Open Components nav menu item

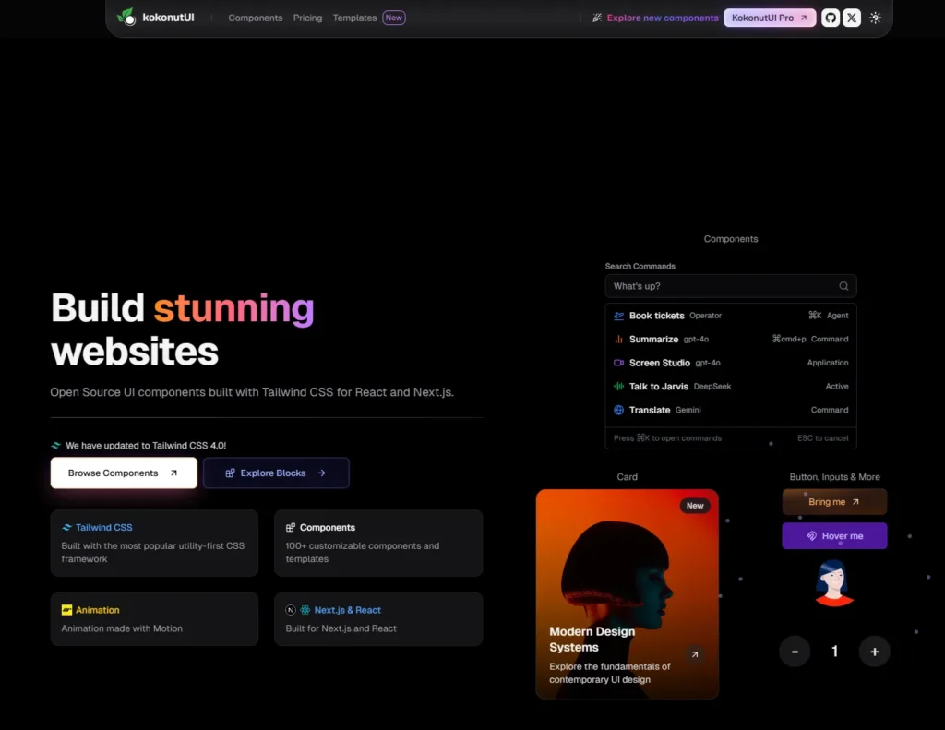tap(256, 18)
